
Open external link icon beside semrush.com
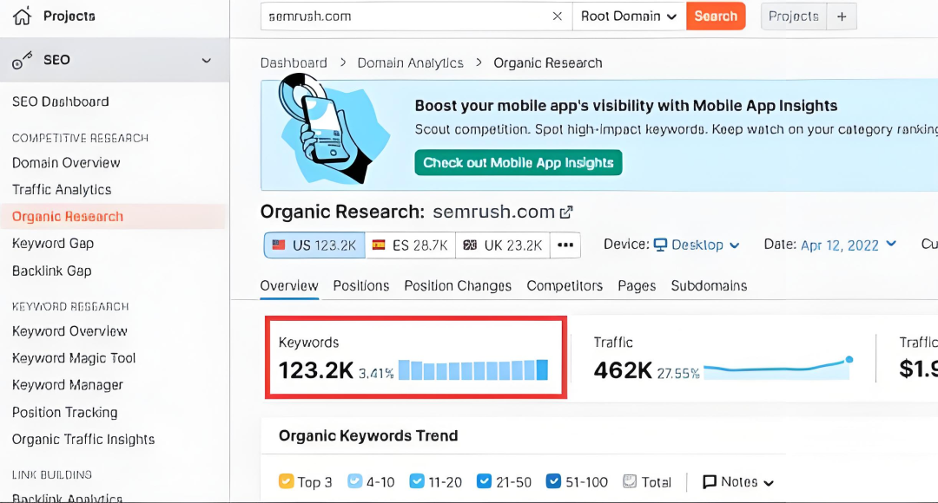566,212
